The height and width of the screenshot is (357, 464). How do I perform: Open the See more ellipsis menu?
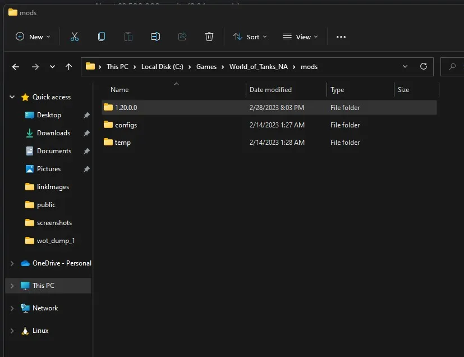coord(341,36)
